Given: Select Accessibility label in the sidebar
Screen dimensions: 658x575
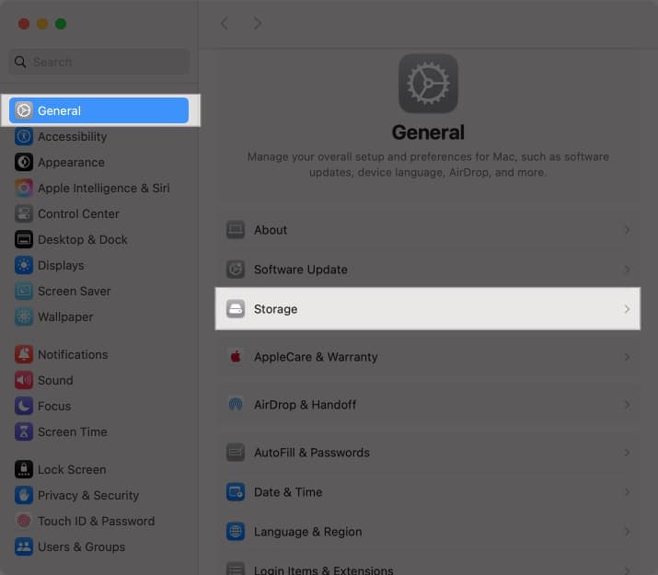Looking at the screenshot, I should tap(72, 137).
